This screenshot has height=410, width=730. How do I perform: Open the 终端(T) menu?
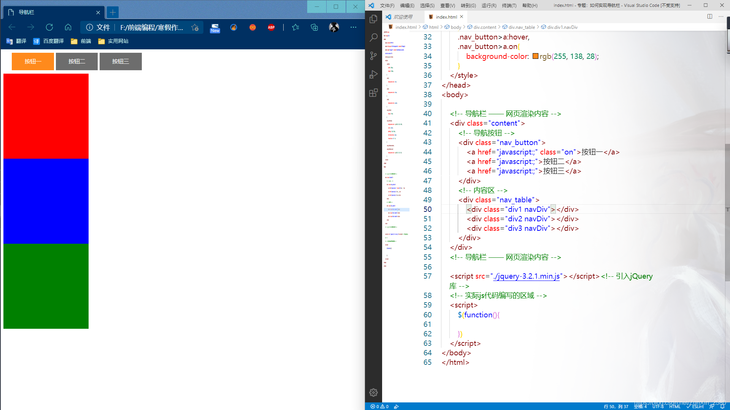[509, 5]
